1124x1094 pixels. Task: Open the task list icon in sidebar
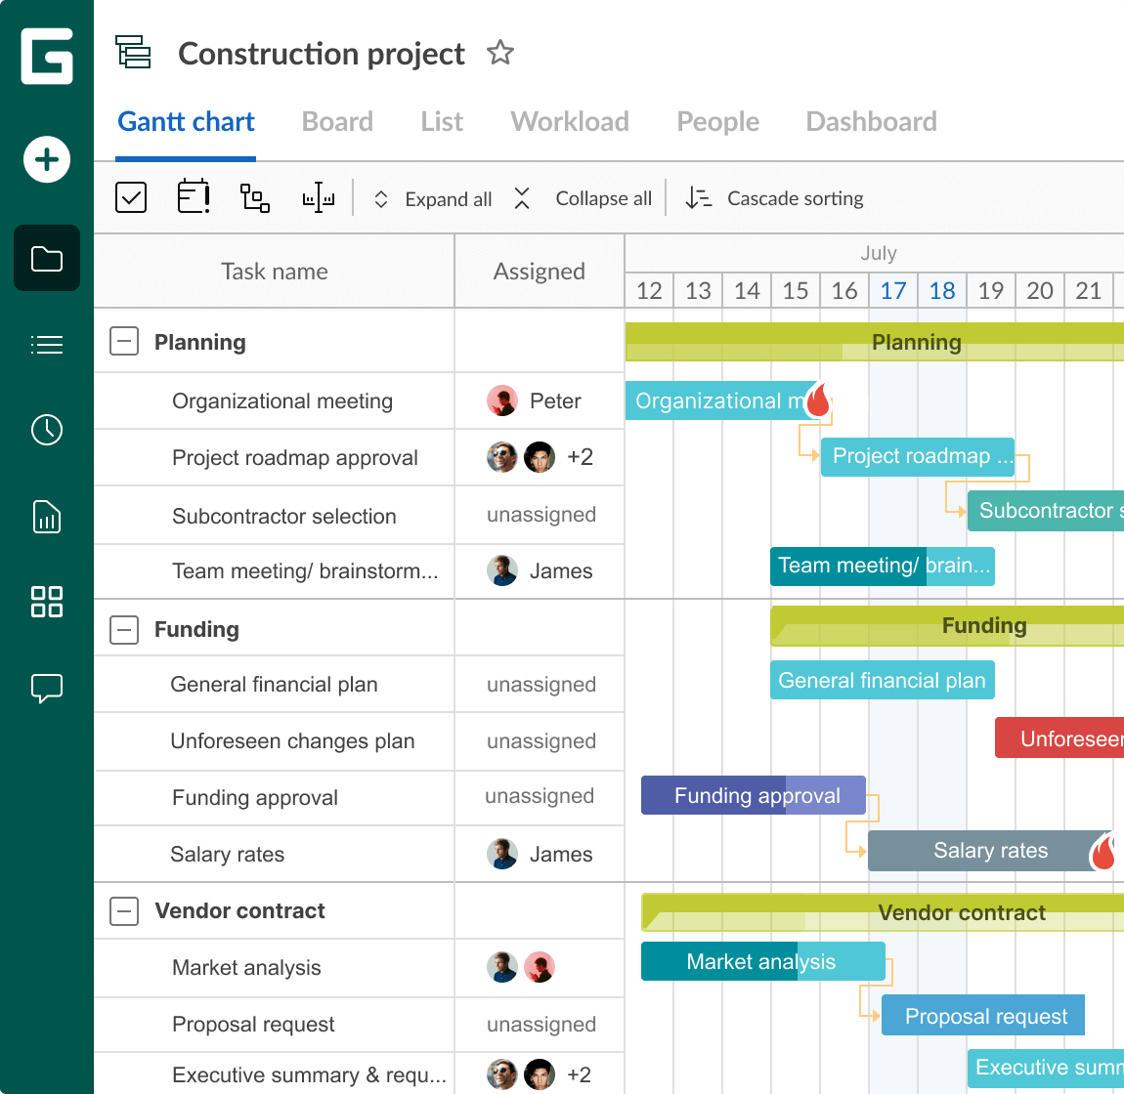[47, 344]
